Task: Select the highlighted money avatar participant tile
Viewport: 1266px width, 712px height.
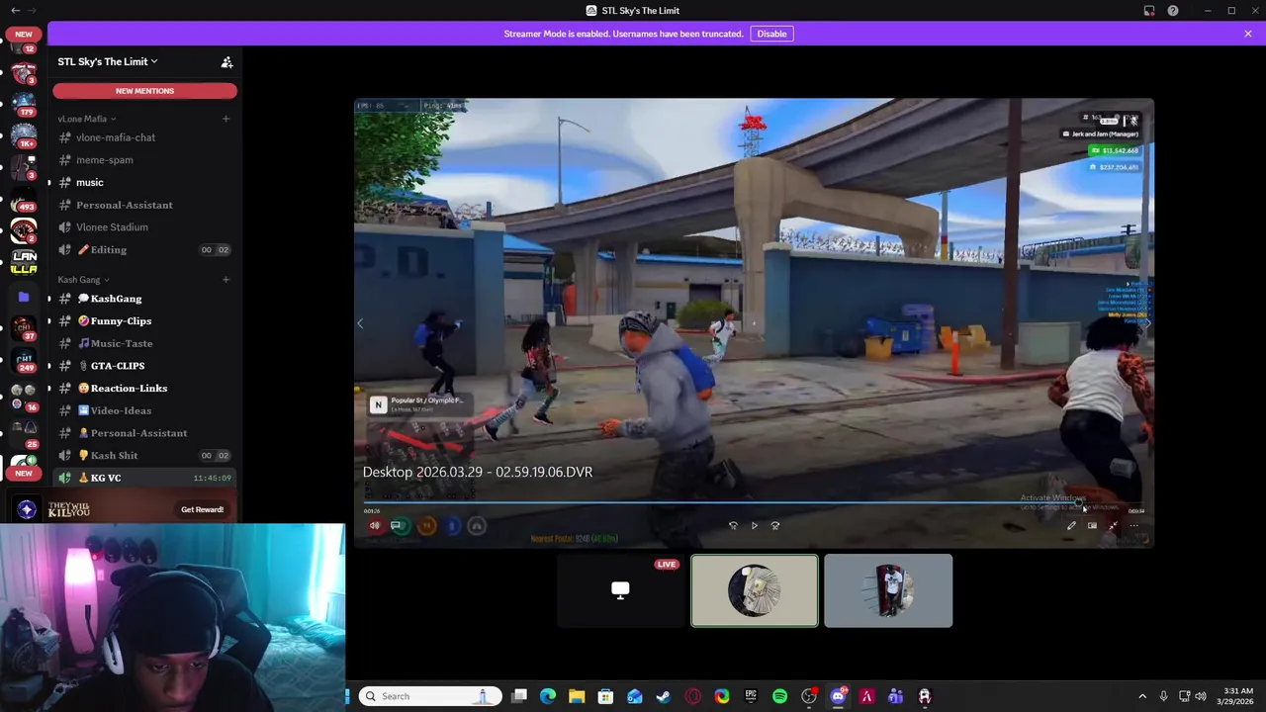Action: [x=755, y=590]
